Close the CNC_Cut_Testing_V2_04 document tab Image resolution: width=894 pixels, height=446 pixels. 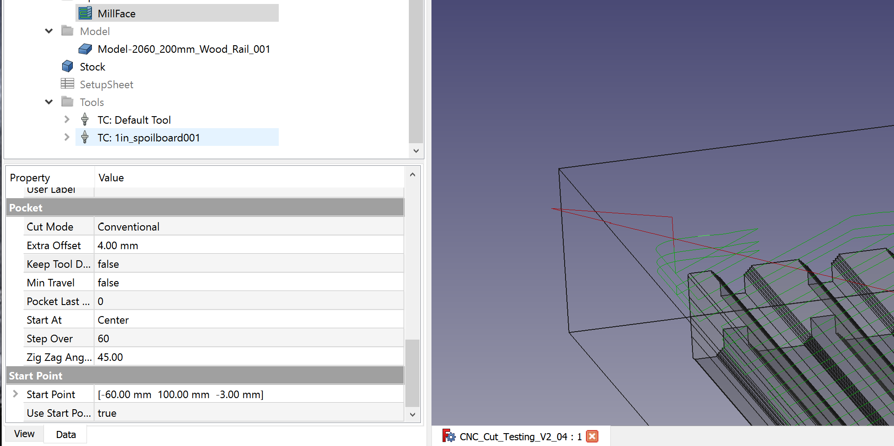[x=592, y=436]
